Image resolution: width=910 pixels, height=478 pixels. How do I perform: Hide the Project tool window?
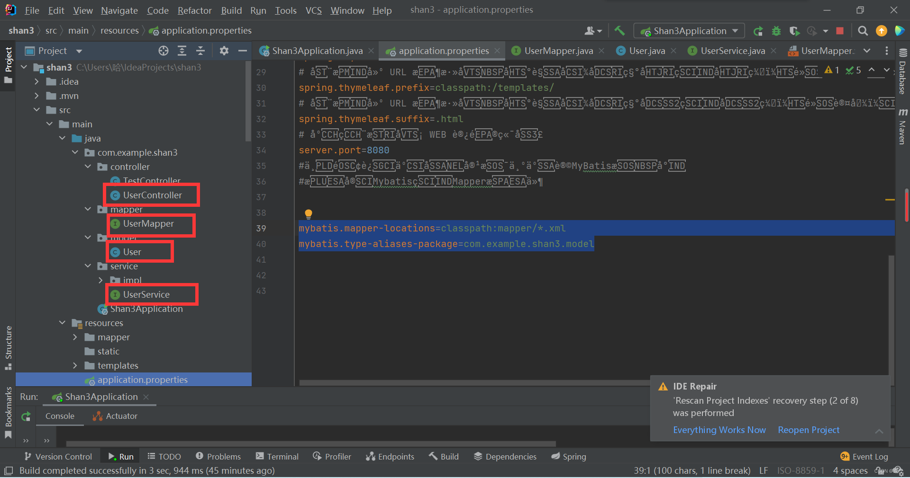pyautogui.click(x=243, y=51)
